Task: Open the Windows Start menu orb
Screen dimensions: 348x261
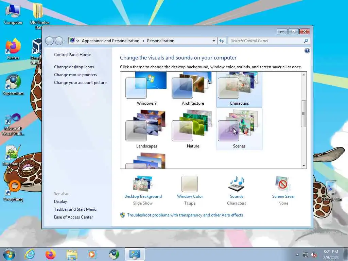Action: point(9,254)
